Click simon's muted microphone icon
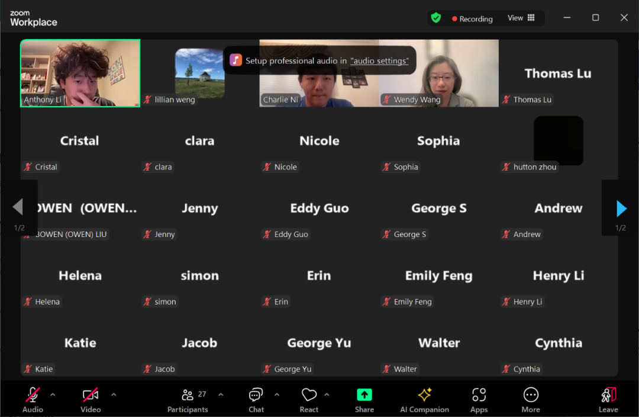This screenshot has width=639, height=417. pos(147,301)
